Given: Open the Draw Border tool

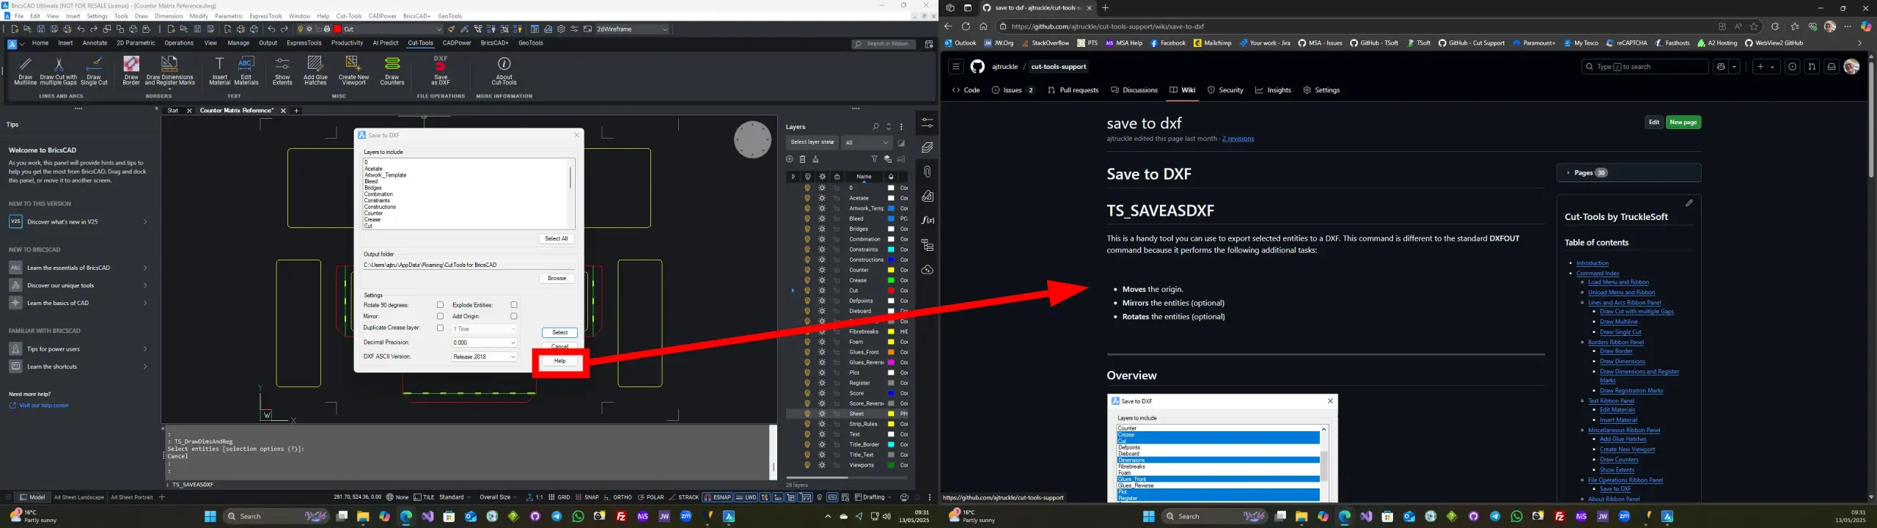Looking at the screenshot, I should pyautogui.click(x=131, y=71).
